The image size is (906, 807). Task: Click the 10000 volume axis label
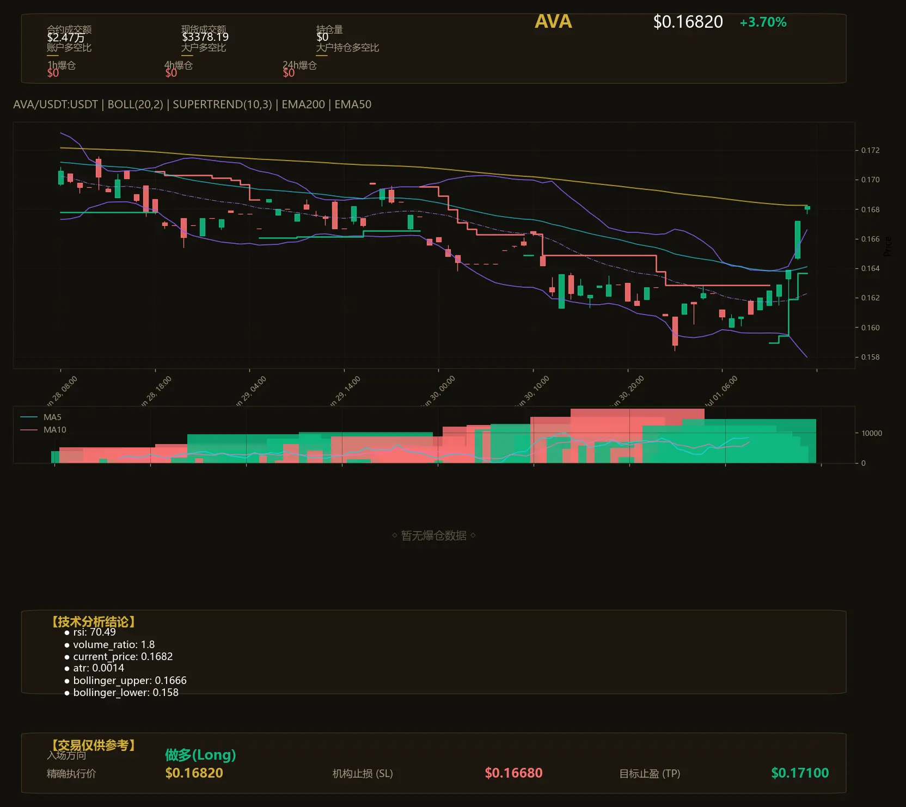click(x=872, y=433)
